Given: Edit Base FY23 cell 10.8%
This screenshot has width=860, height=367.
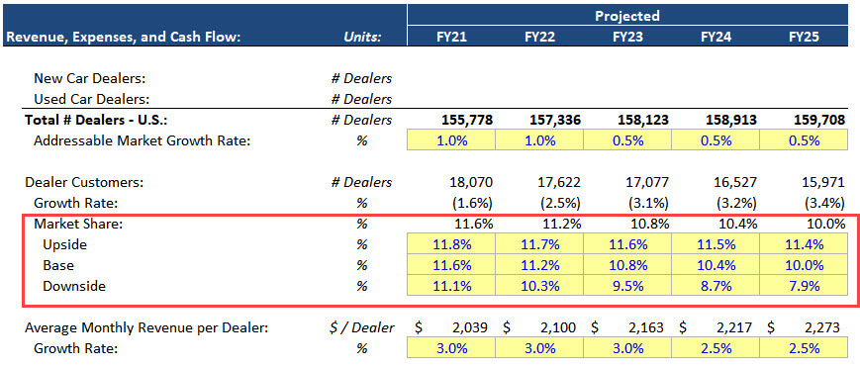Looking at the screenshot, I should pos(627,265).
